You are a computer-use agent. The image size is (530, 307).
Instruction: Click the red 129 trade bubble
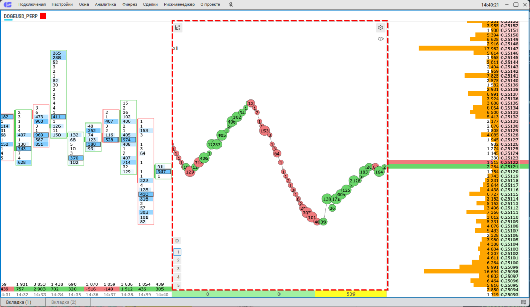click(190, 172)
